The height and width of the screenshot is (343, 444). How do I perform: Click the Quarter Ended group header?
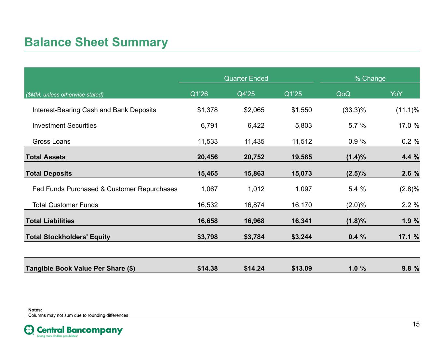(246, 78)
